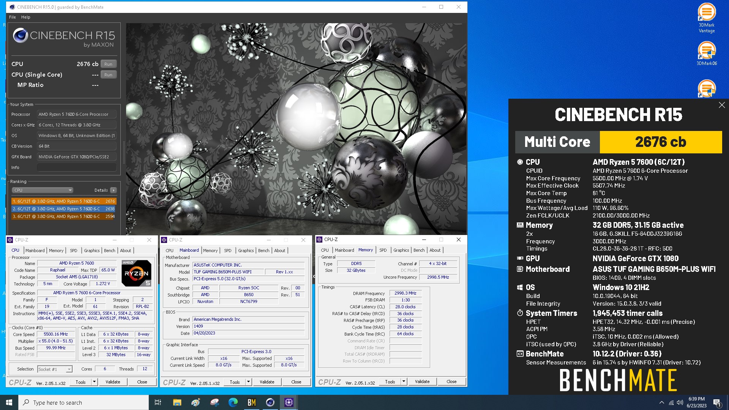Image resolution: width=729 pixels, height=410 pixels.
Task: Expand Tools dropdown arrow in right CPU-Z window
Action: pyautogui.click(x=404, y=382)
